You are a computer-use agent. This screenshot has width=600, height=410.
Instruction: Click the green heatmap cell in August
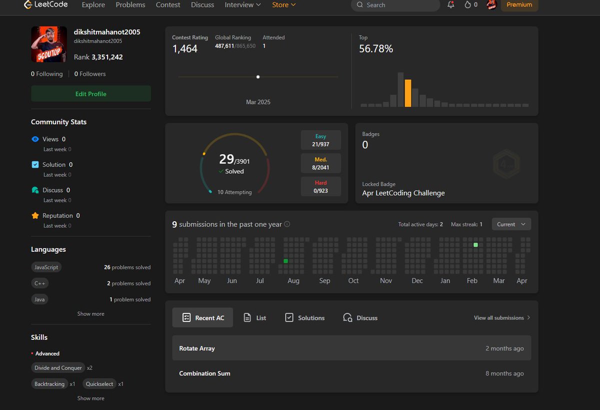[285, 261]
